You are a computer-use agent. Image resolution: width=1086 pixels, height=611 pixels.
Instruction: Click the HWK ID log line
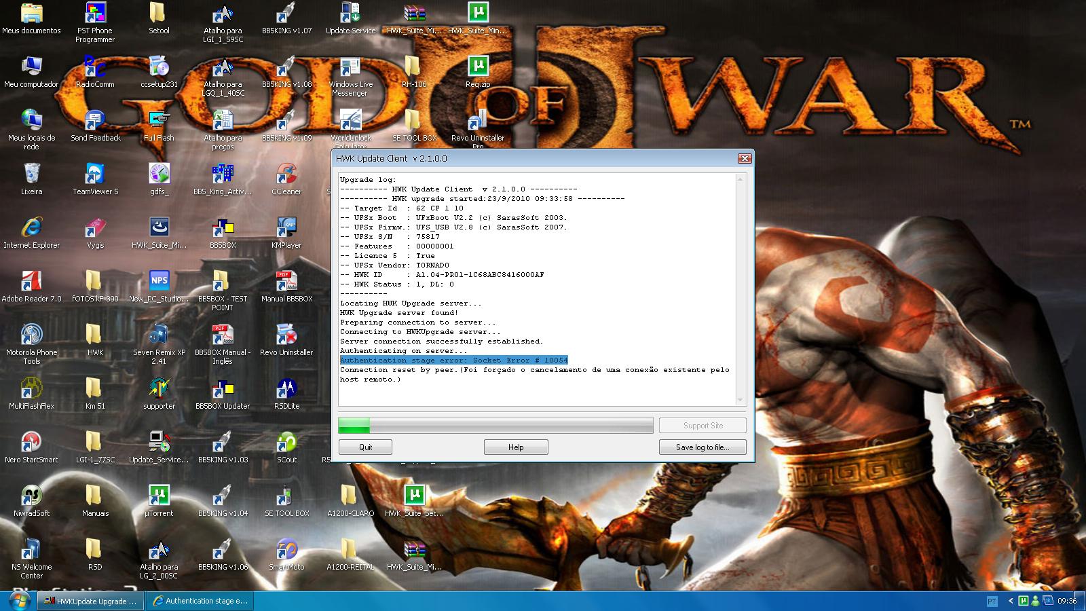(x=442, y=275)
